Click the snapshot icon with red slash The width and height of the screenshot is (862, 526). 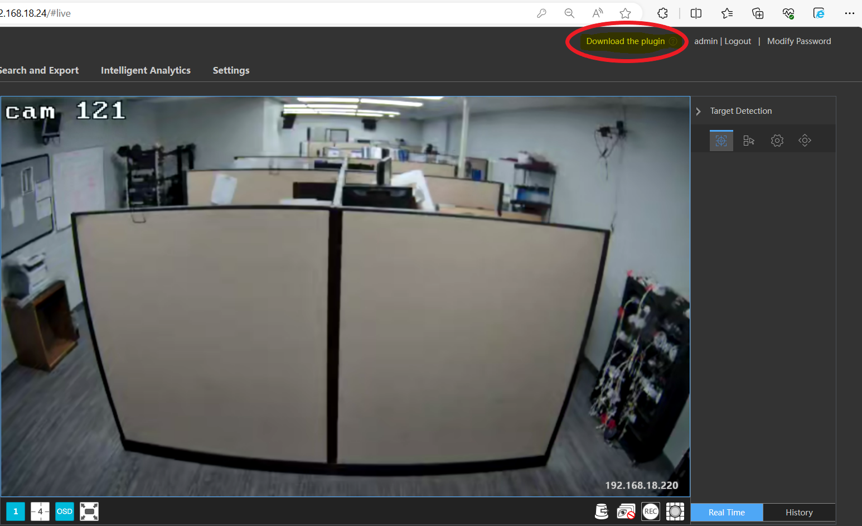point(626,511)
